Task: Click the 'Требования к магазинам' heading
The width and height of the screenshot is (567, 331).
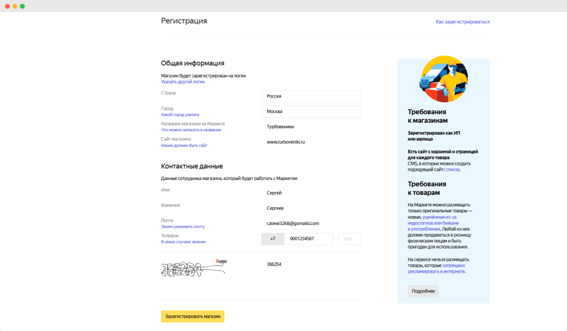Action: (428, 116)
